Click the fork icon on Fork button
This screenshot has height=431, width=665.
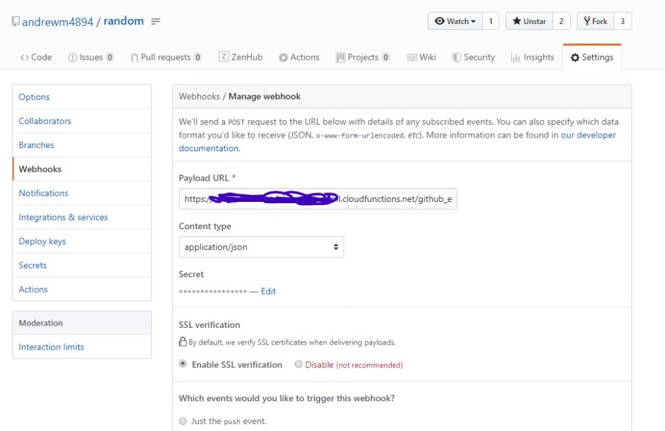587,21
